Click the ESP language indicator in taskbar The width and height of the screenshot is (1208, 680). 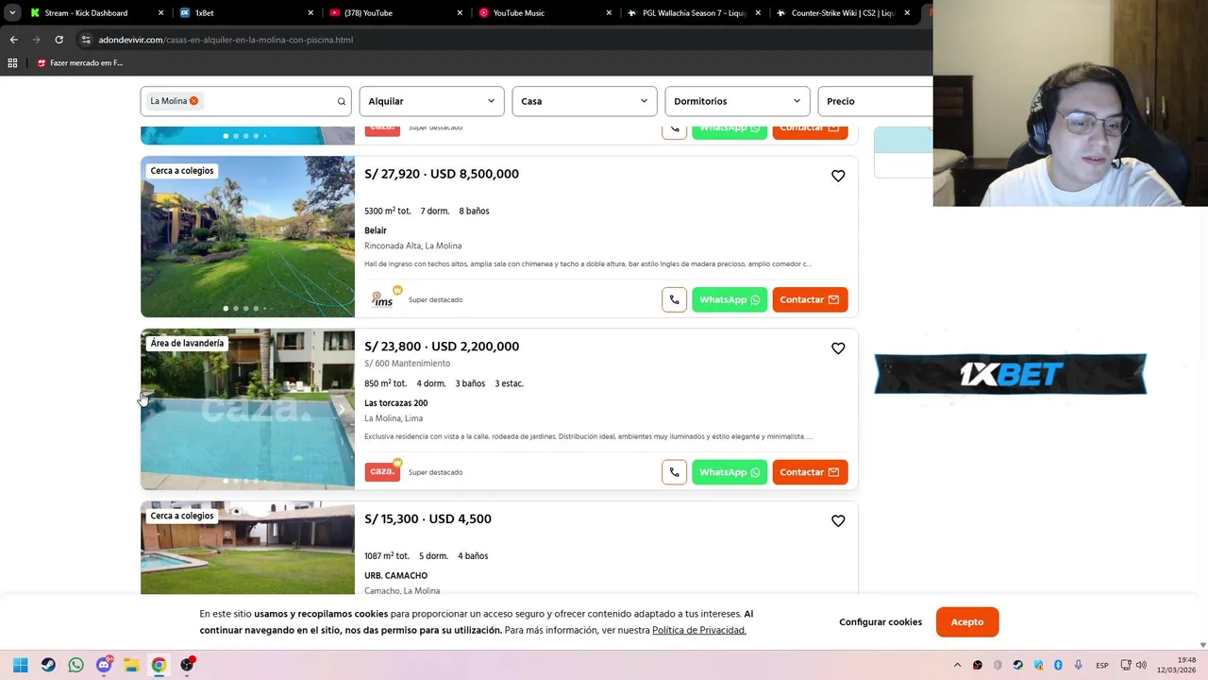pos(1101,665)
